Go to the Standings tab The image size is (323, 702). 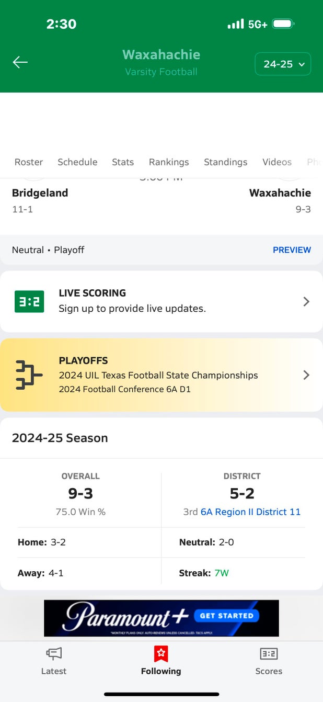pyautogui.click(x=225, y=162)
